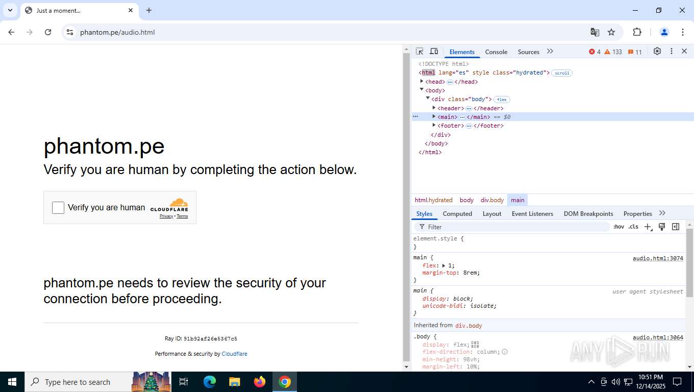Switch to the Sources tab
Image resolution: width=694 pixels, height=392 pixels.
tap(529, 52)
